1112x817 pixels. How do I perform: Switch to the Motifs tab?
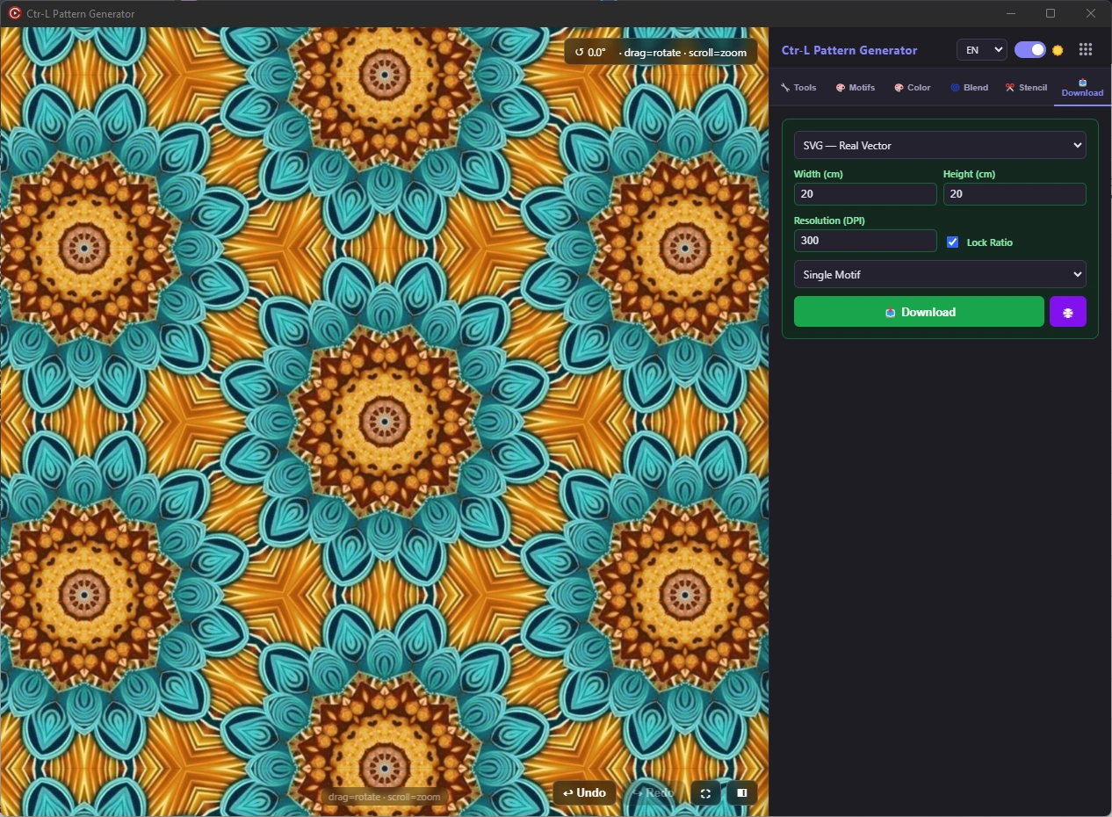coord(856,87)
